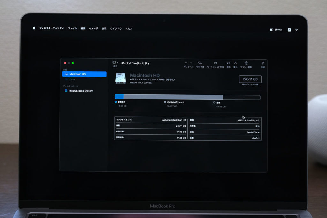
Task: Click the sidebar view icon labeled 表示
Action: 114,62
